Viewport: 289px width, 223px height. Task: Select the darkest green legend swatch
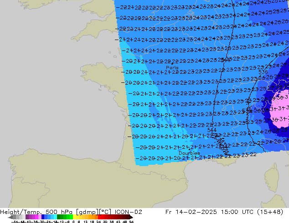coord(58,217)
